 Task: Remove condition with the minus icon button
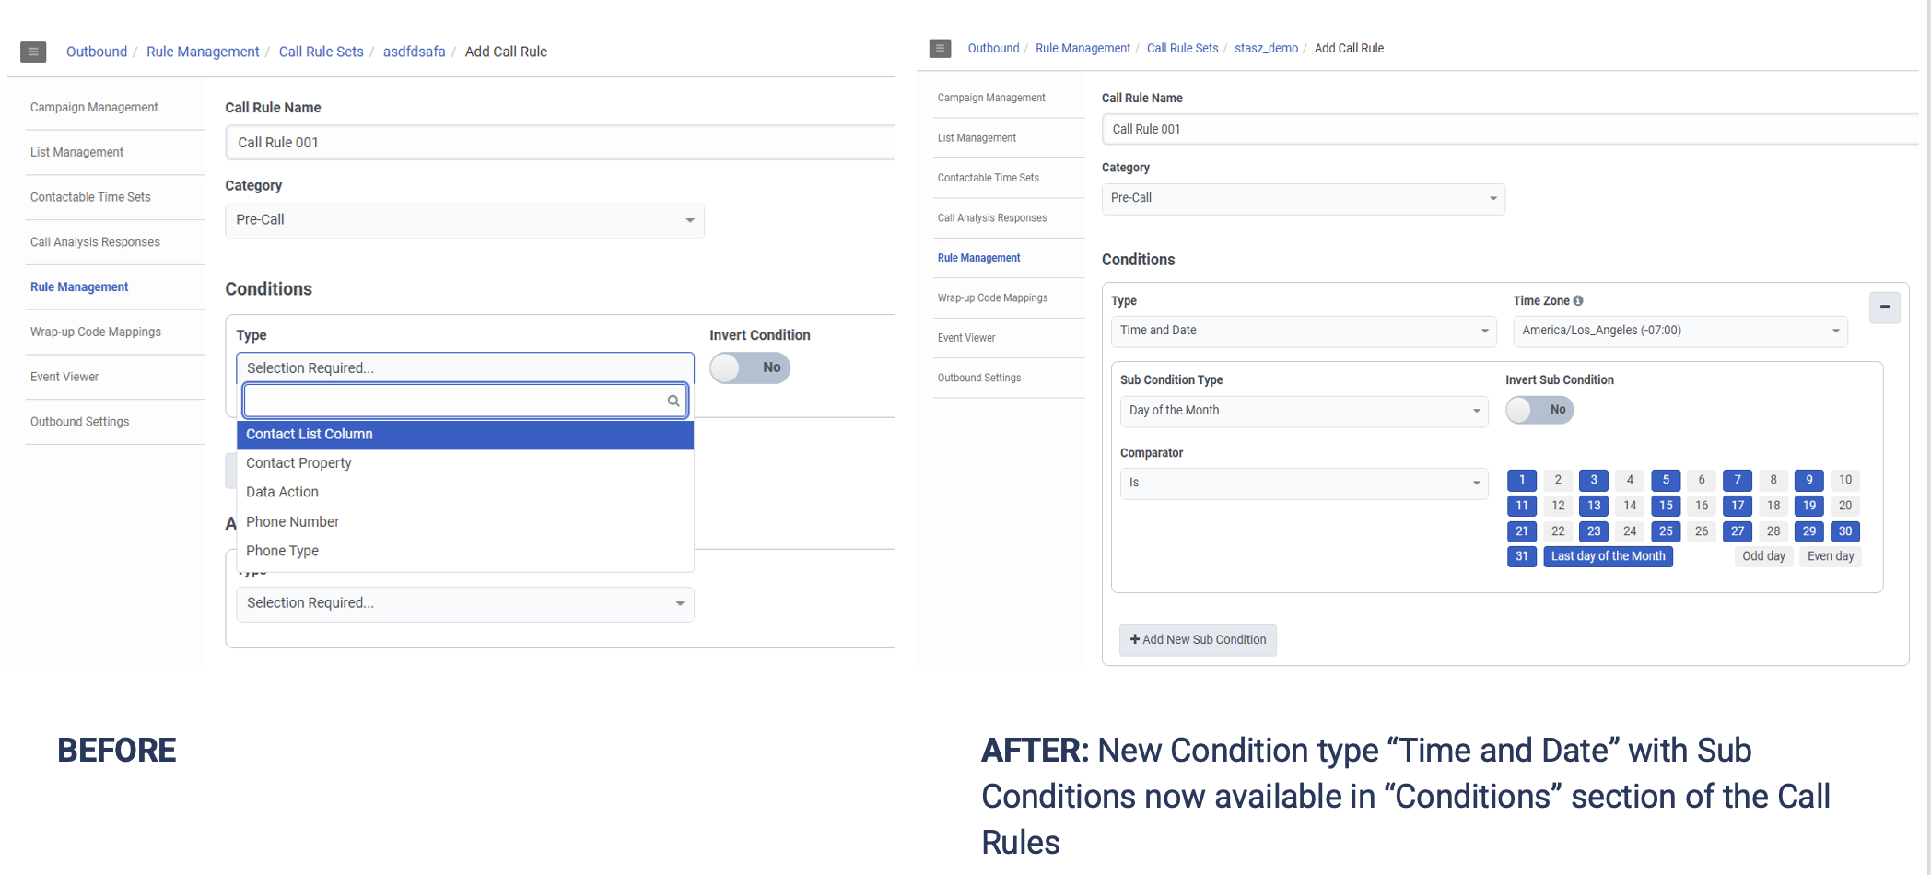tap(1884, 307)
